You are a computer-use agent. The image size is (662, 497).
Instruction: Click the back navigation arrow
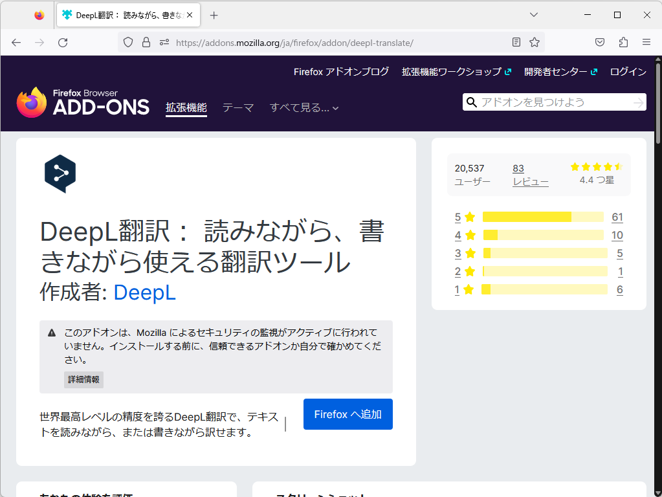pyautogui.click(x=16, y=41)
